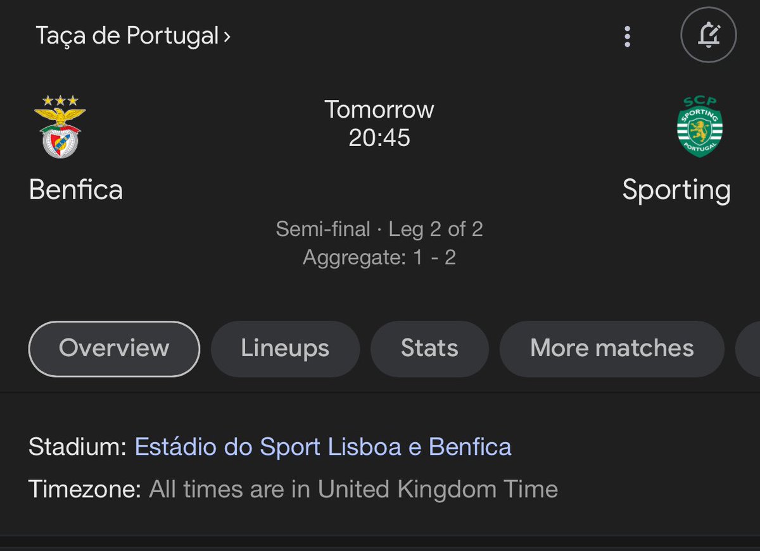Tap the Tomorrow match date label
The height and width of the screenshot is (551, 760).
[379, 109]
